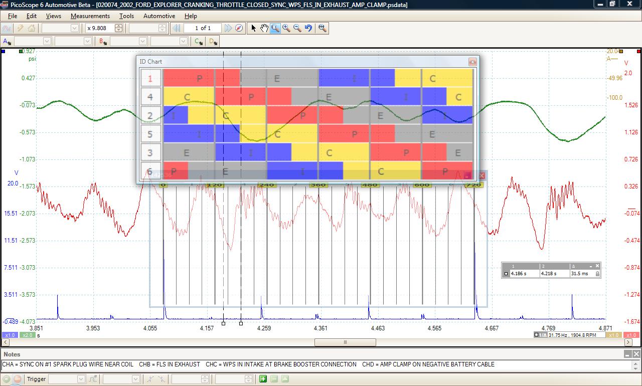Click the tan x1.0 channel D zoom button

tap(613, 335)
